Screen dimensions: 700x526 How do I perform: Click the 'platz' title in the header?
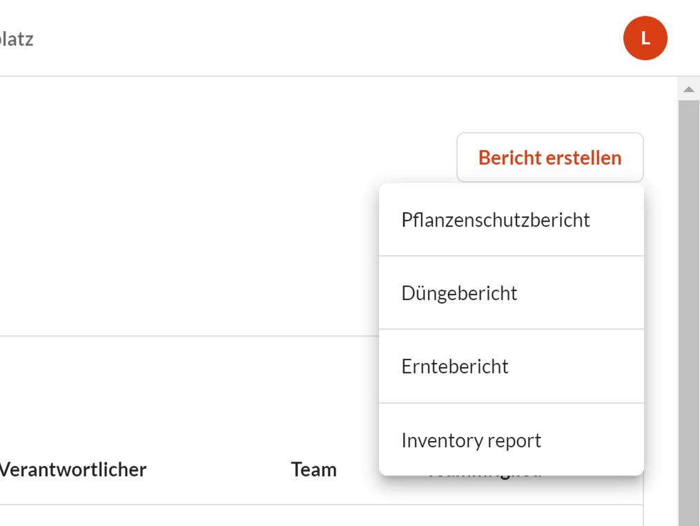[x=17, y=39]
